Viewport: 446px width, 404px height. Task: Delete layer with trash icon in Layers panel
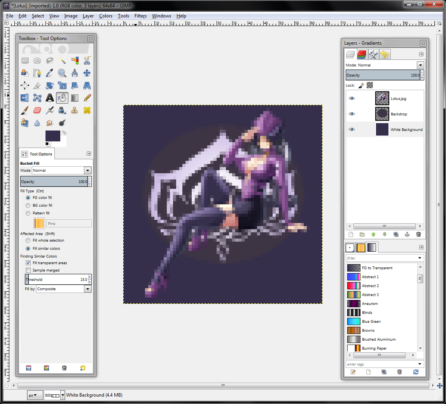click(x=418, y=234)
